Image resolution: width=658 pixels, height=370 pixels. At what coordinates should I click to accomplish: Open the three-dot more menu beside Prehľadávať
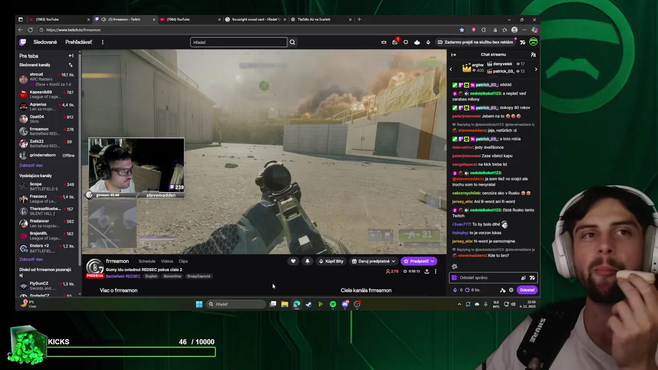102,42
